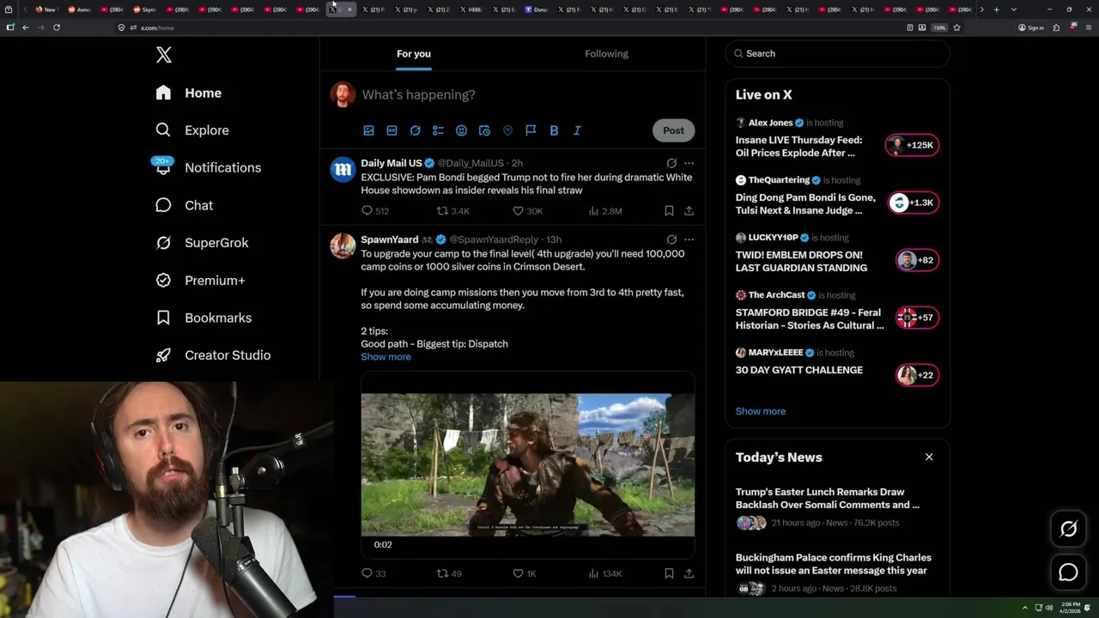1099x618 pixels.
Task: Open STAMFORD BRIDGE #49 live space
Action: point(837,311)
